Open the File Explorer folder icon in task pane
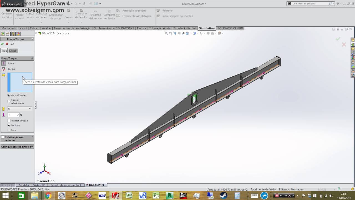This screenshot has width=355, height=200. pyautogui.click(x=353, y=49)
